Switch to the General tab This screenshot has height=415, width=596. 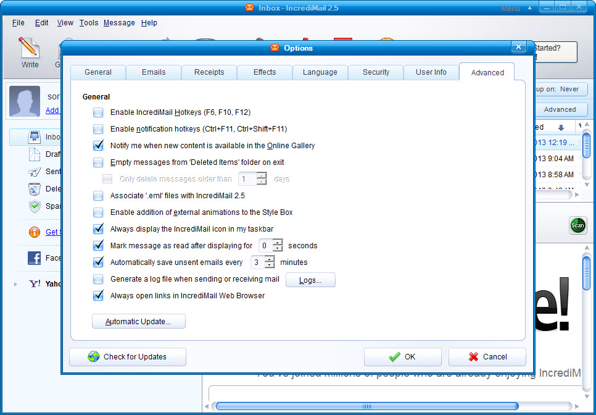point(98,72)
